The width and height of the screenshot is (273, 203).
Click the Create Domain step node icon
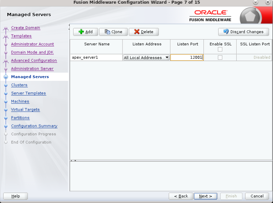(x=6, y=28)
